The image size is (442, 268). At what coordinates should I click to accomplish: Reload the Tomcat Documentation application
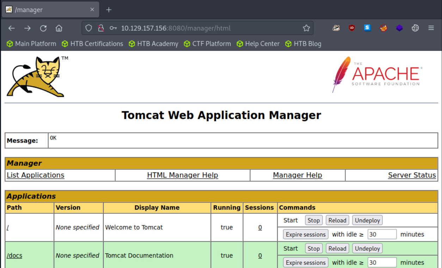tap(337, 249)
